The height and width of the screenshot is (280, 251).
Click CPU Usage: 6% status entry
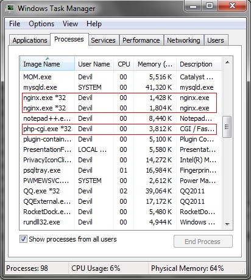(96, 268)
